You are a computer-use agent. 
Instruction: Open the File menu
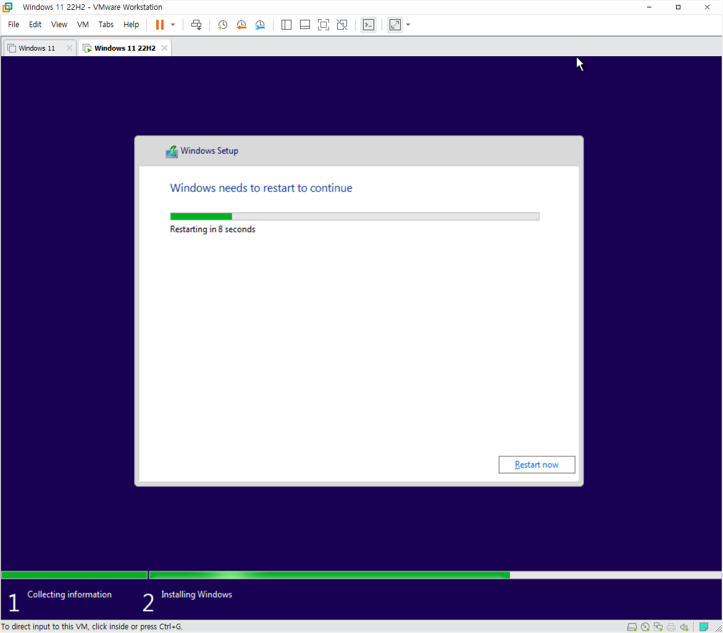(x=14, y=25)
